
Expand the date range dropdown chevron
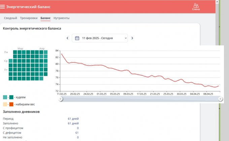coord(126,38)
